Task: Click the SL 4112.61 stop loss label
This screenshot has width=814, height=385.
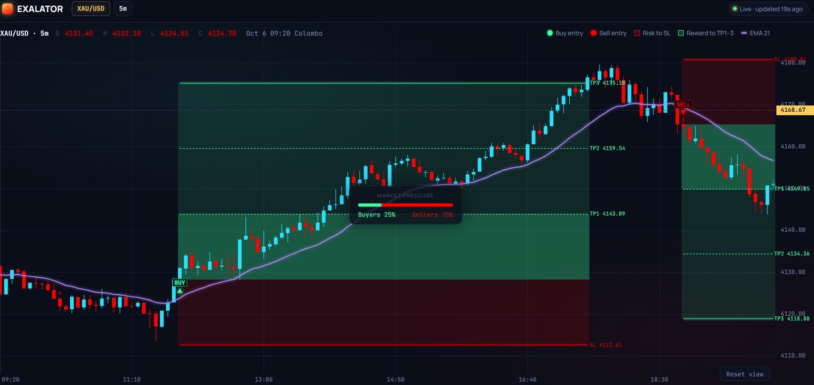Action: (x=605, y=345)
